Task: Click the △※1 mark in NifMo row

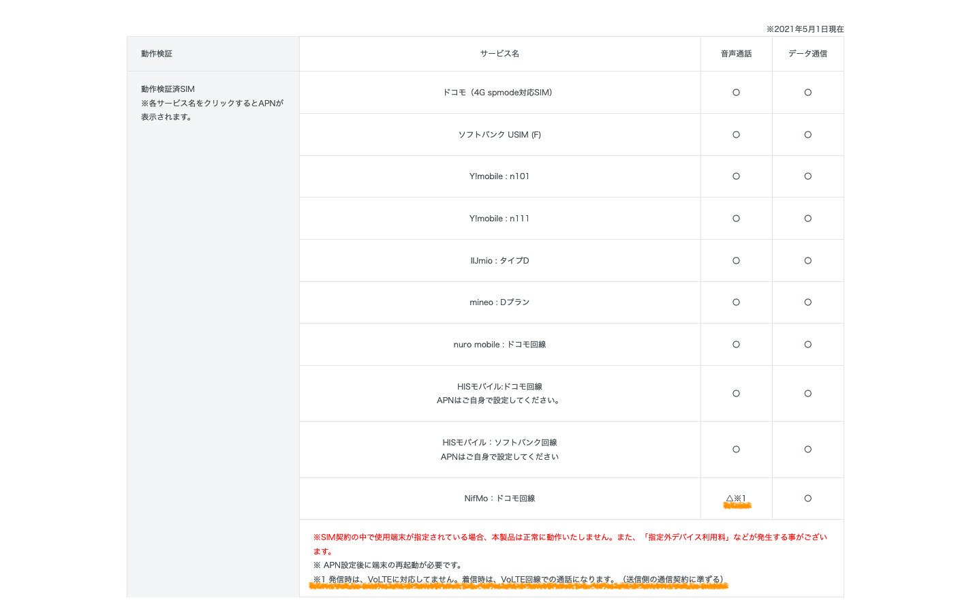Action: click(x=736, y=499)
